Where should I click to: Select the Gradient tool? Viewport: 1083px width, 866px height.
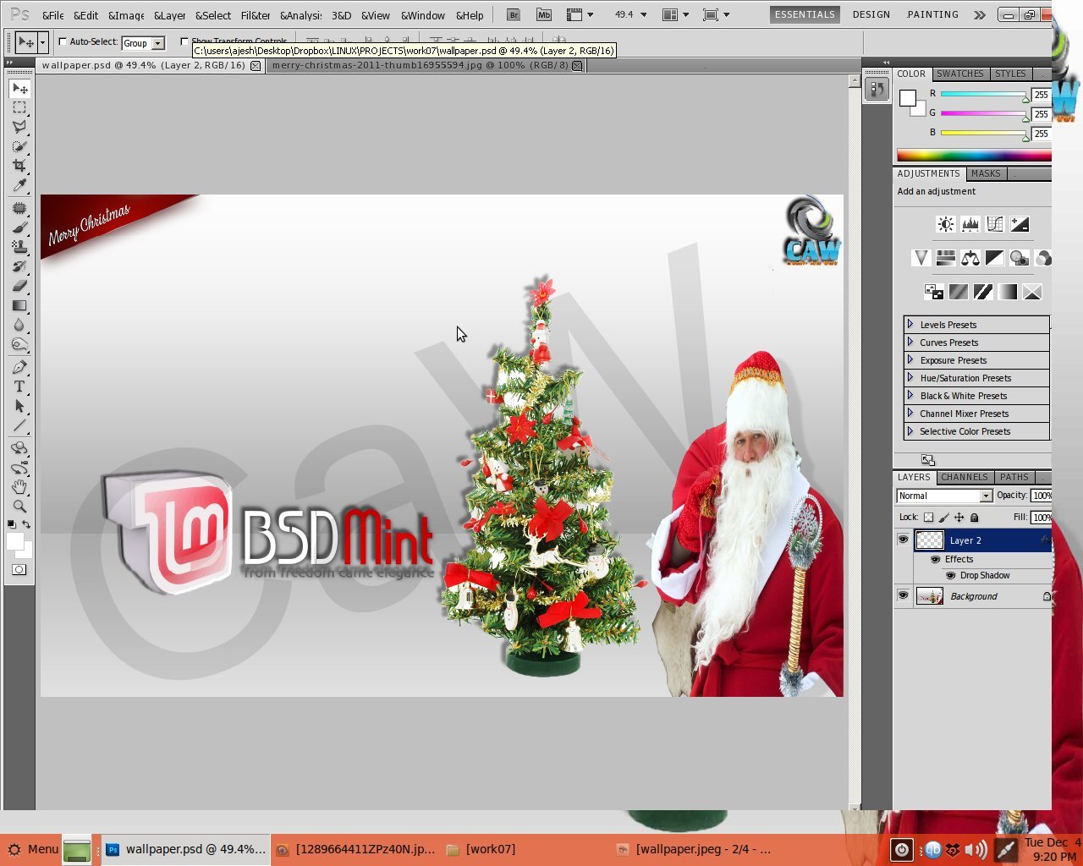pos(19,305)
